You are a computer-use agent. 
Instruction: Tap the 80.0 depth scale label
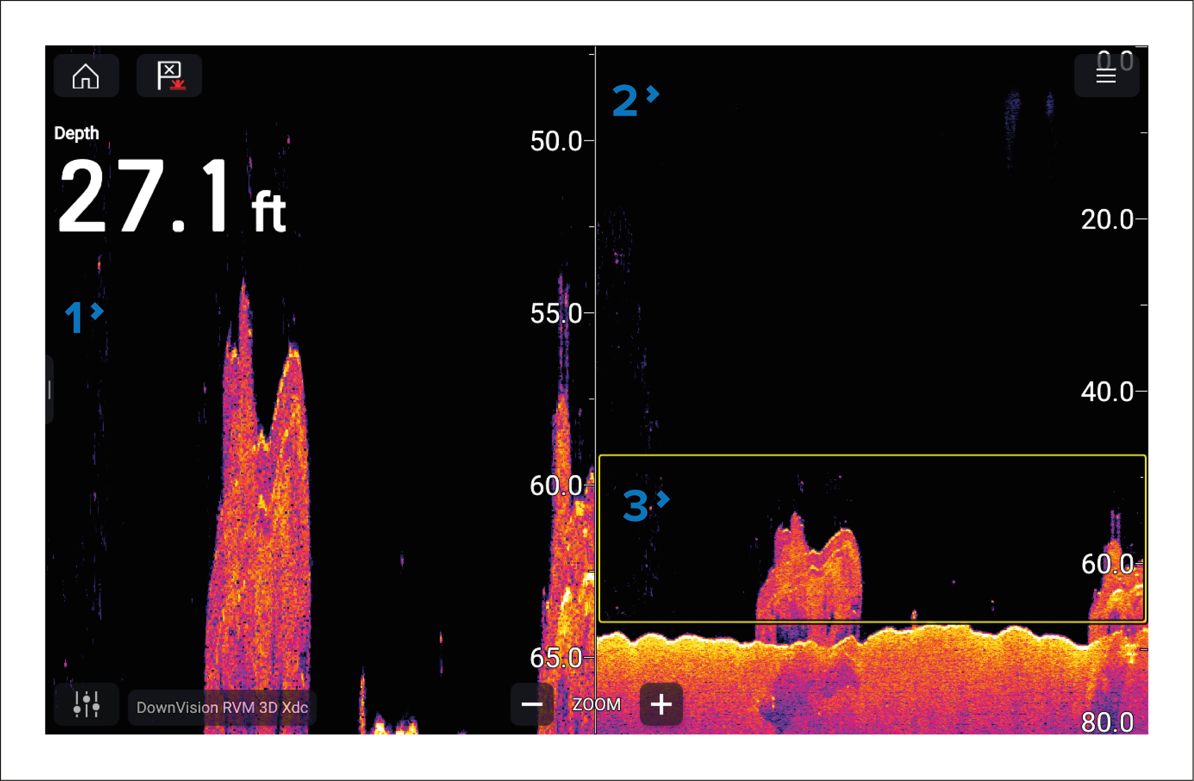[1107, 722]
